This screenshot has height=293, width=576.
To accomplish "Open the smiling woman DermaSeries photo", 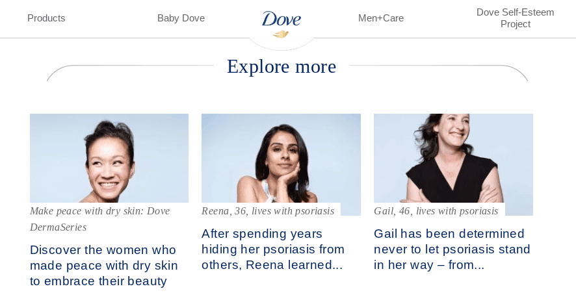I will (x=109, y=158).
